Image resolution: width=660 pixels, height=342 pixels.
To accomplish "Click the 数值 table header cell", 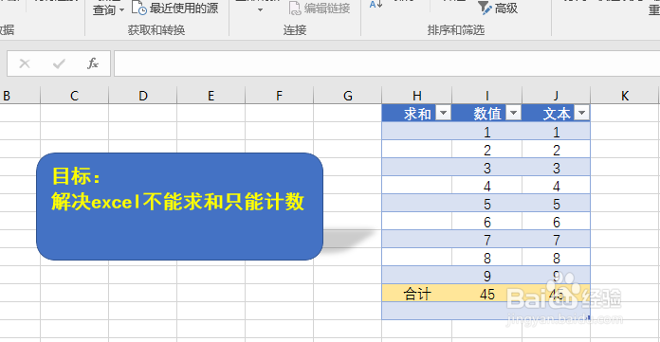I will pos(487,113).
